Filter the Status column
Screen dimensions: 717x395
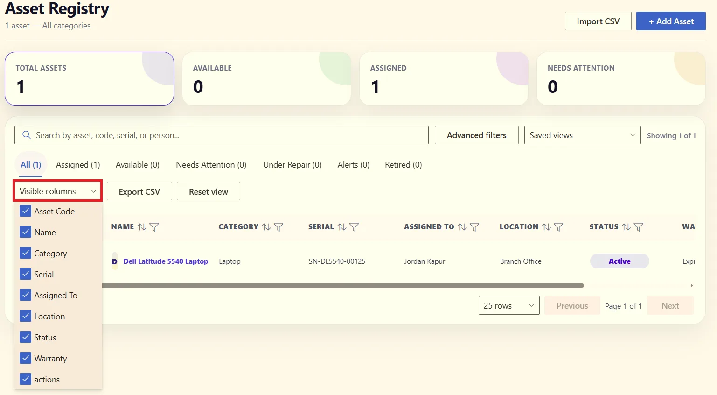click(638, 227)
